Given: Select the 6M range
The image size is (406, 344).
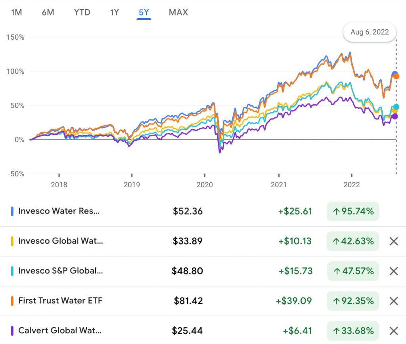Looking at the screenshot, I should coord(48,12).
